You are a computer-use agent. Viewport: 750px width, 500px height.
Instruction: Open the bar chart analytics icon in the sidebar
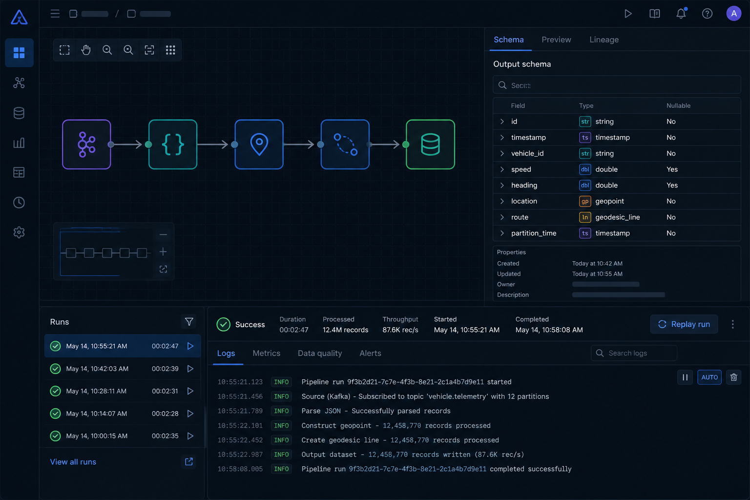coord(19,143)
